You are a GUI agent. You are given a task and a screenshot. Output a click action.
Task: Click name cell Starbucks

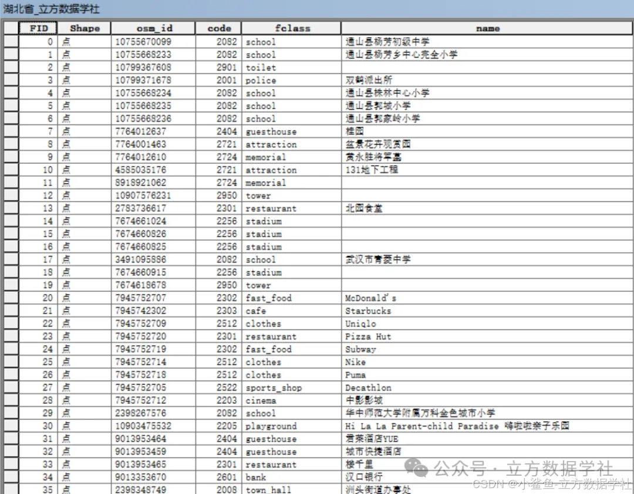point(487,311)
